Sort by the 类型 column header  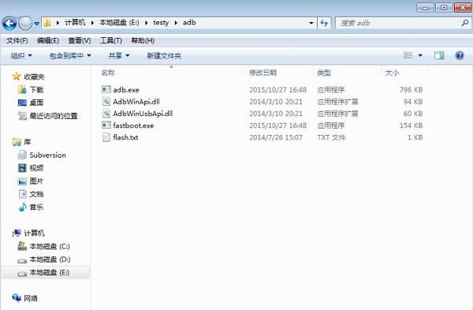[x=324, y=73]
